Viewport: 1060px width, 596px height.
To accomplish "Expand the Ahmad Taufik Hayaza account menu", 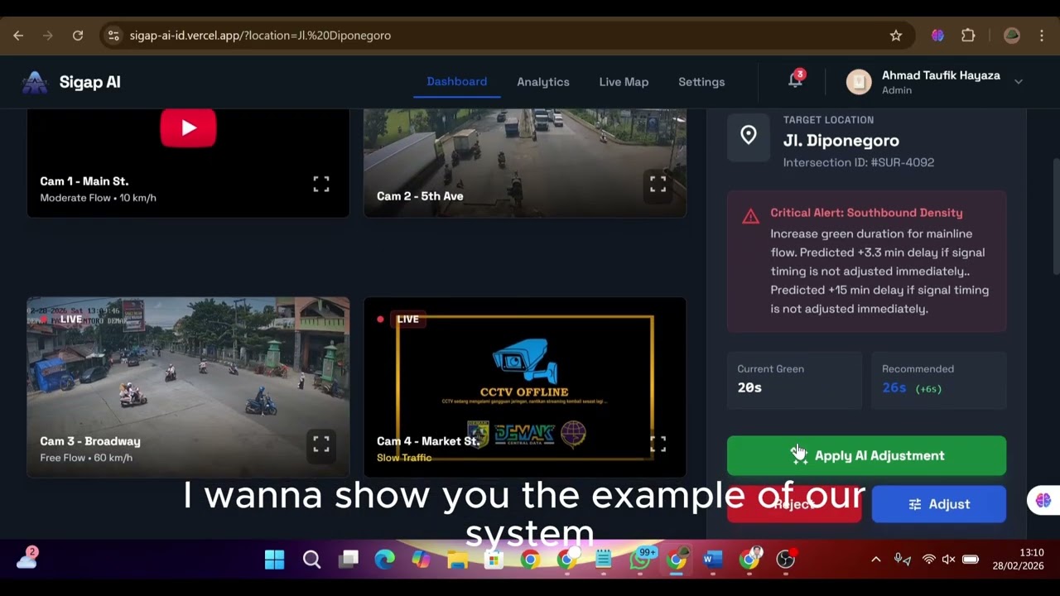I will (x=1019, y=81).
